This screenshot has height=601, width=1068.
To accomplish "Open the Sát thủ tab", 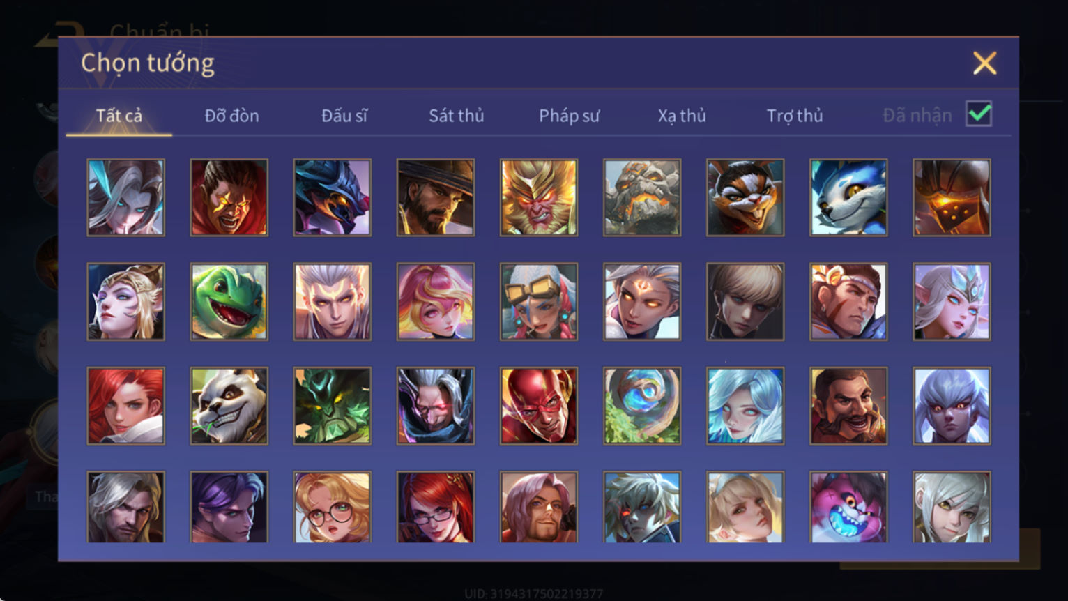I will (x=457, y=116).
